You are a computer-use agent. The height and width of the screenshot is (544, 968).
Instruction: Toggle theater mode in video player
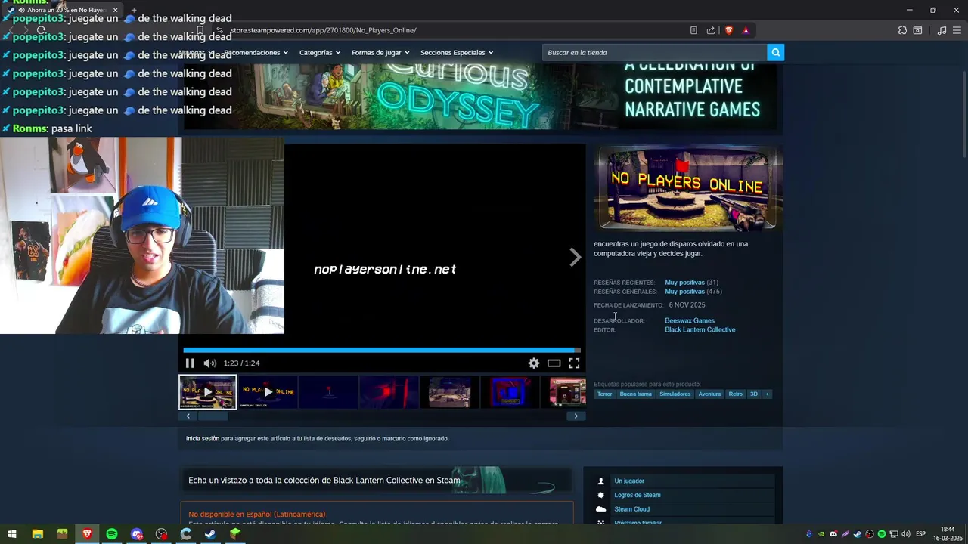tap(554, 363)
